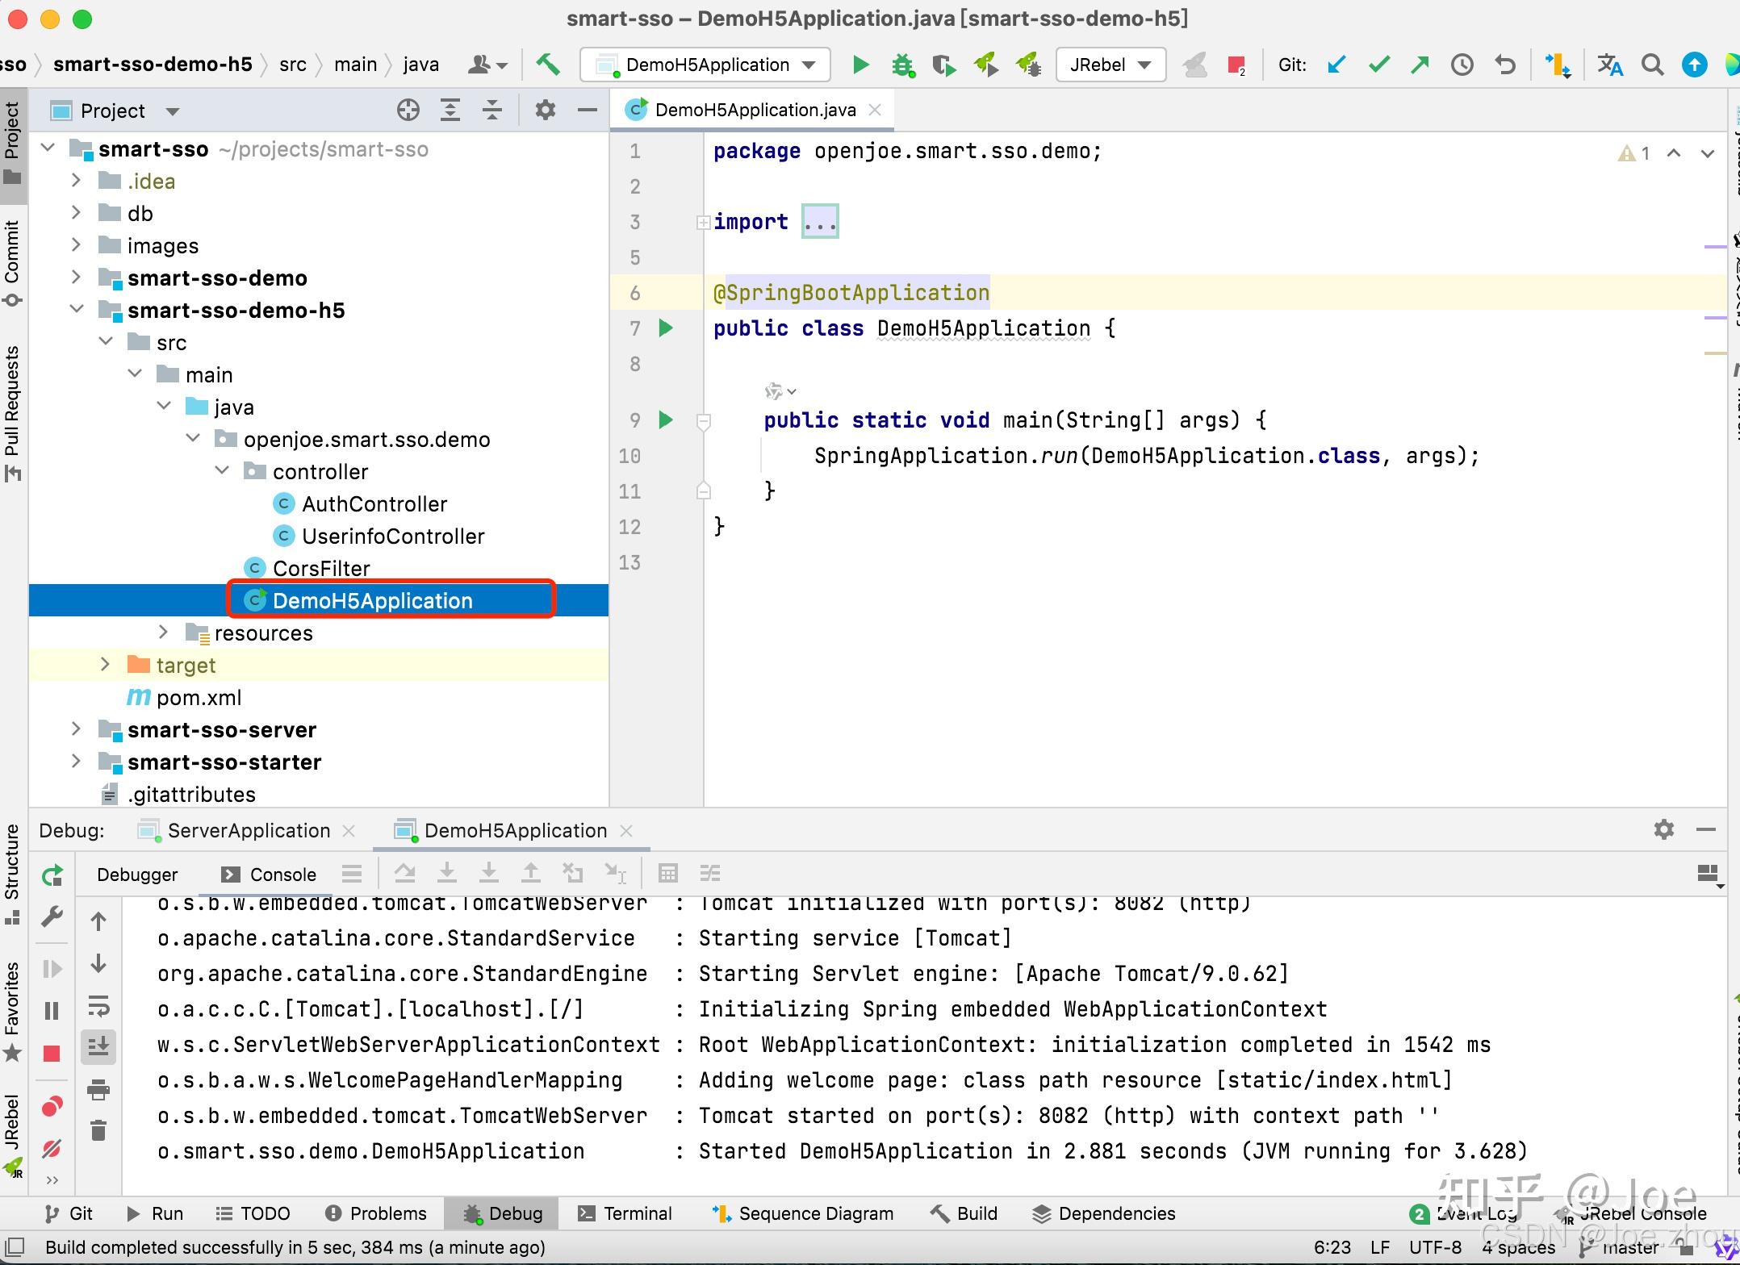1740x1265 pixels.
Task: Open the translate icon in toolbar
Action: [1610, 65]
